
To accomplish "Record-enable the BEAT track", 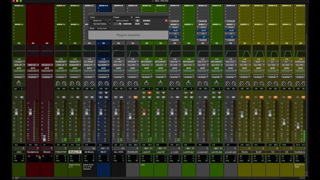I will [x=106, y=93].
